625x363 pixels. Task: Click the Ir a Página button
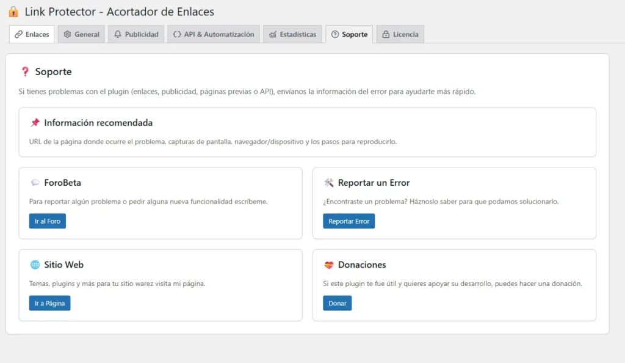tap(50, 303)
